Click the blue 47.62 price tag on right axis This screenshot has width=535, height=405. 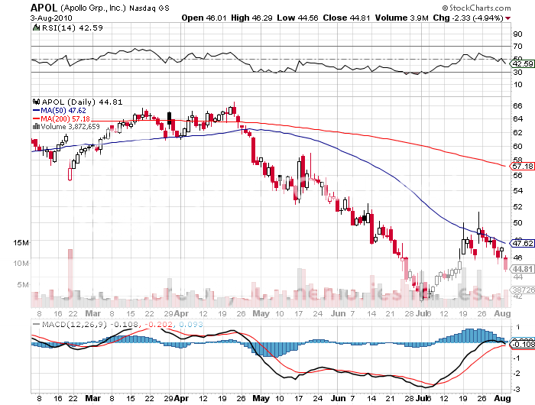point(521,245)
